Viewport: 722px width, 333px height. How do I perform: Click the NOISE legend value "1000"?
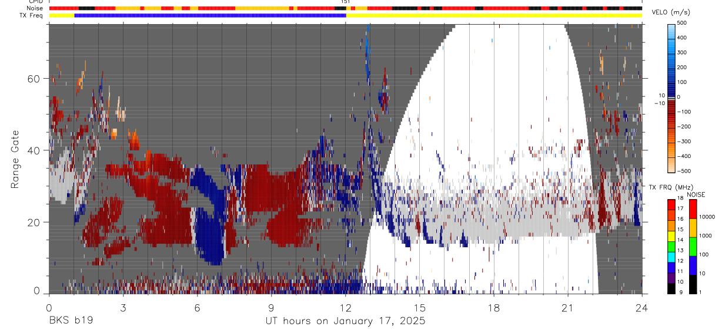tap(706, 236)
